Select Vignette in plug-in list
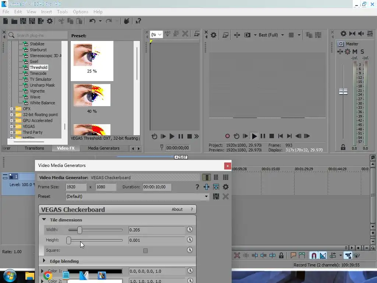Screen dimensions: 377x283 click(x=37, y=91)
